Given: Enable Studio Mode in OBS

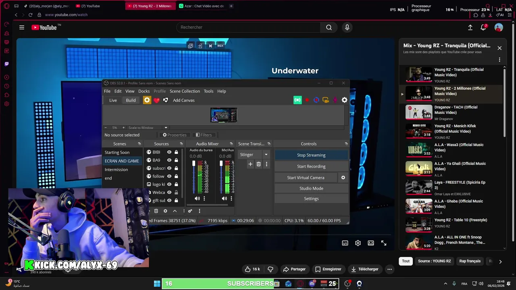Looking at the screenshot, I should click(311, 188).
